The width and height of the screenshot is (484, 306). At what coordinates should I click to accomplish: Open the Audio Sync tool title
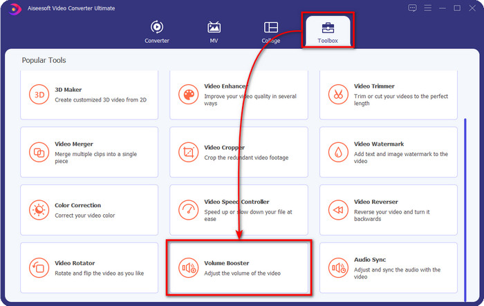[x=370, y=260]
